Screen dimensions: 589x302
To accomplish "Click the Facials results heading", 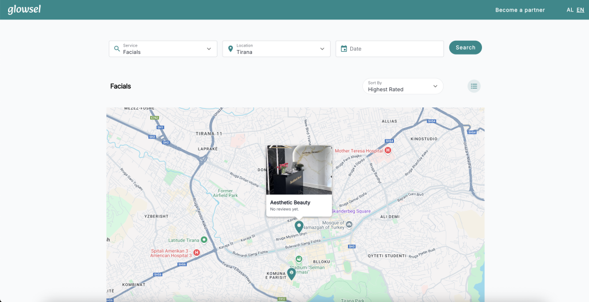I will [121, 86].
